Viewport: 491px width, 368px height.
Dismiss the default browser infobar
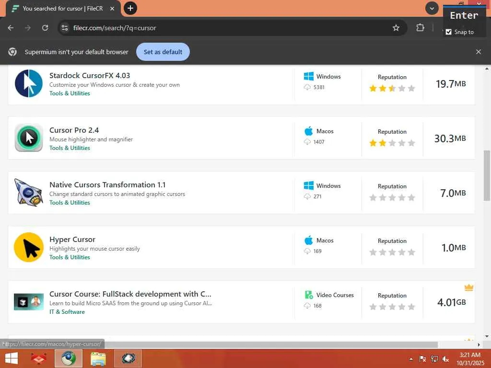(478, 52)
